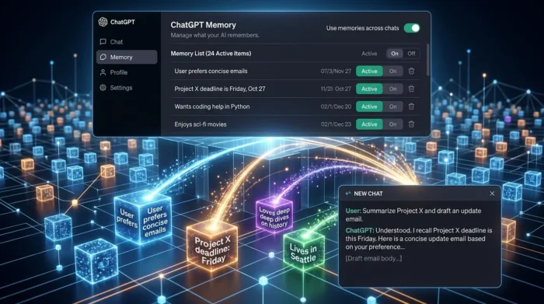Click the "ChatGPT Memory" title
Screen dimensions: 544x304
tap(204, 25)
